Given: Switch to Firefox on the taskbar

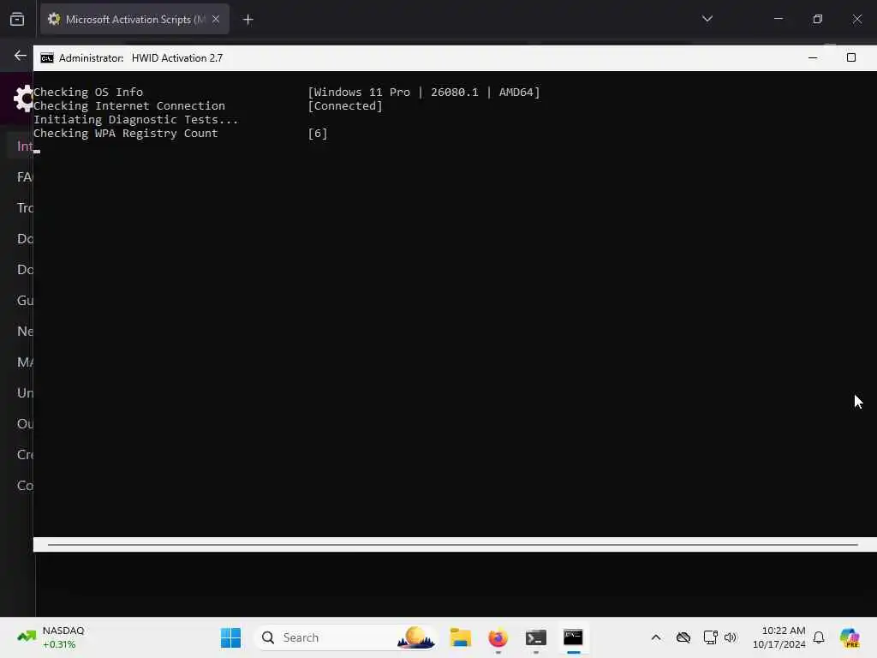Looking at the screenshot, I should pos(498,637).
